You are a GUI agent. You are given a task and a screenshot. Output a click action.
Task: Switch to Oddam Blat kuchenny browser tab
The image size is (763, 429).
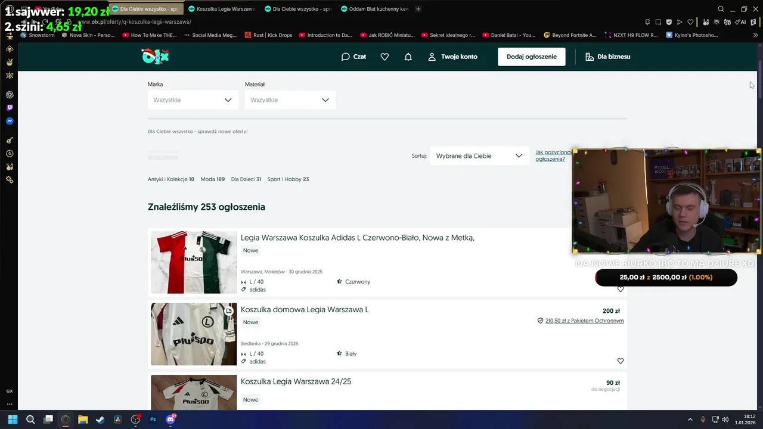[374, 9]
